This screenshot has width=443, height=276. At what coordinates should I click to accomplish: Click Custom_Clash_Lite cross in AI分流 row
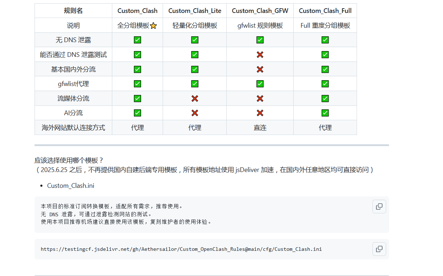[195, 113]
